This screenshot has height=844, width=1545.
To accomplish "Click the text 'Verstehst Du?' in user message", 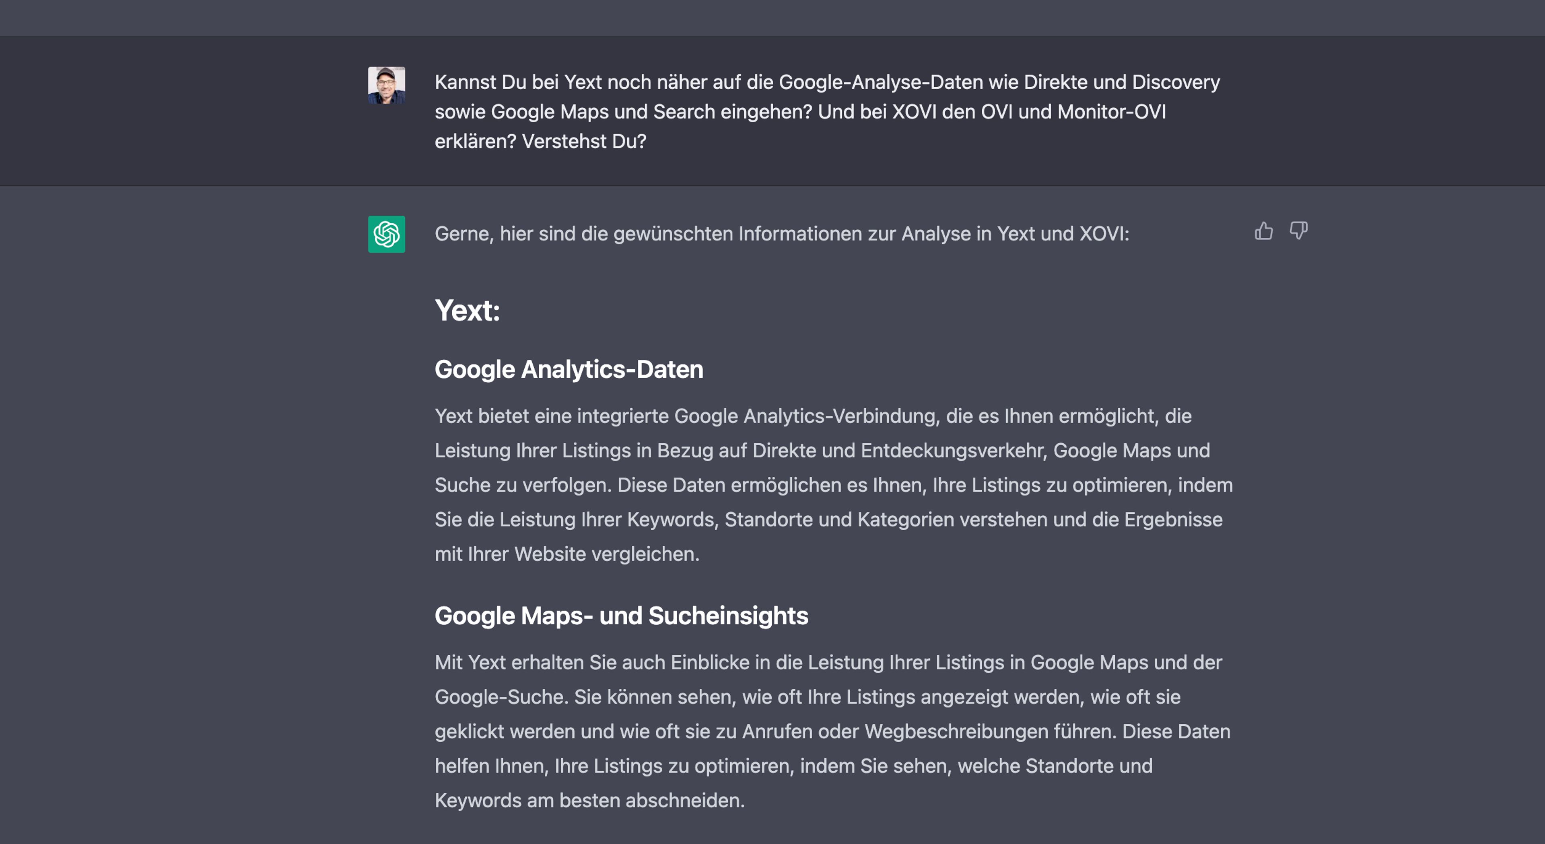I will tap(584, 142).
